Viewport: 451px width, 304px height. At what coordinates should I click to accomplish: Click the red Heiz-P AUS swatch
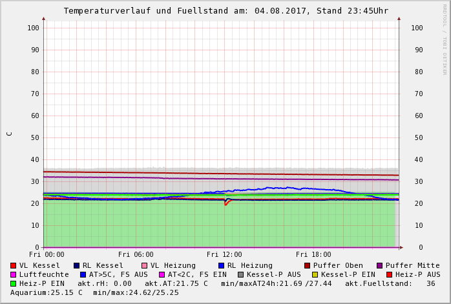pyautogui.click(x=389, y=274)
